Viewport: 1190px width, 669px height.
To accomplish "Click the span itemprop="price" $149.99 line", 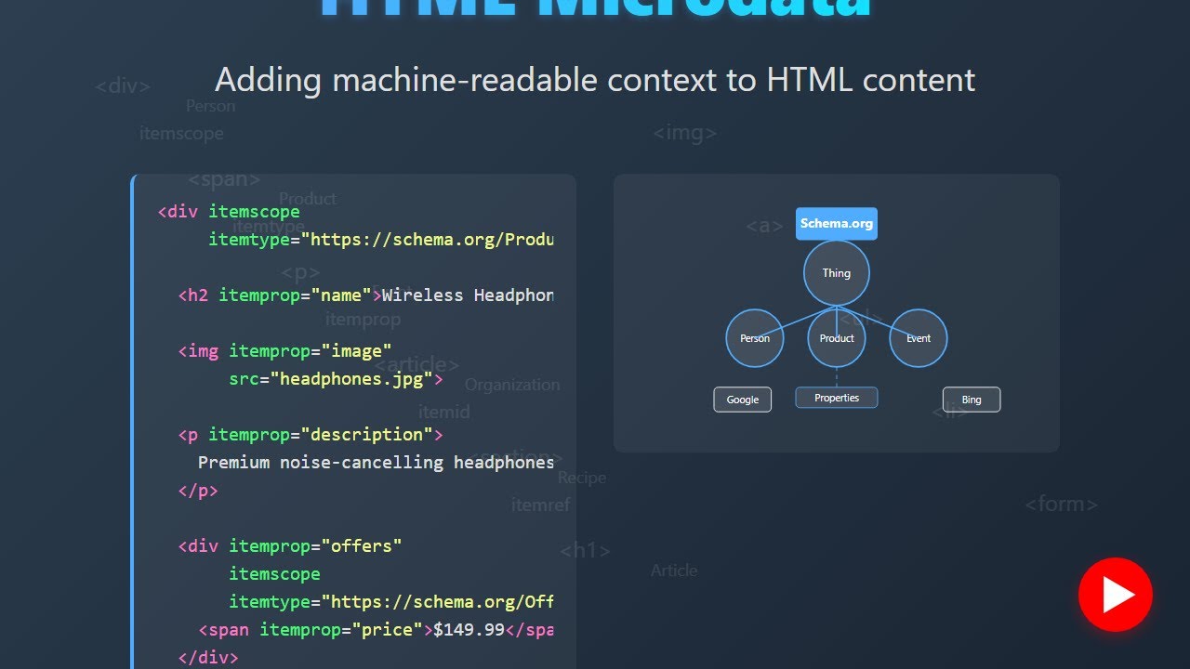I will (376, 630).
